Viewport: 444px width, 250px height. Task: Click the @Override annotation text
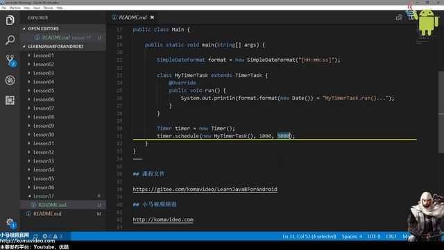[x=182, y=83]
